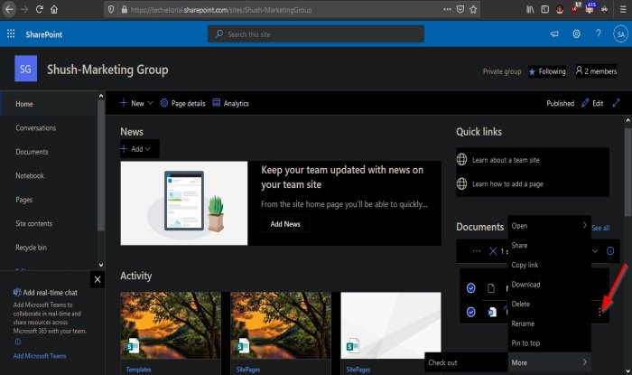Open Learn how to add a page link
The width and height of the screenshot is (632, 375).
click(507, 183)
